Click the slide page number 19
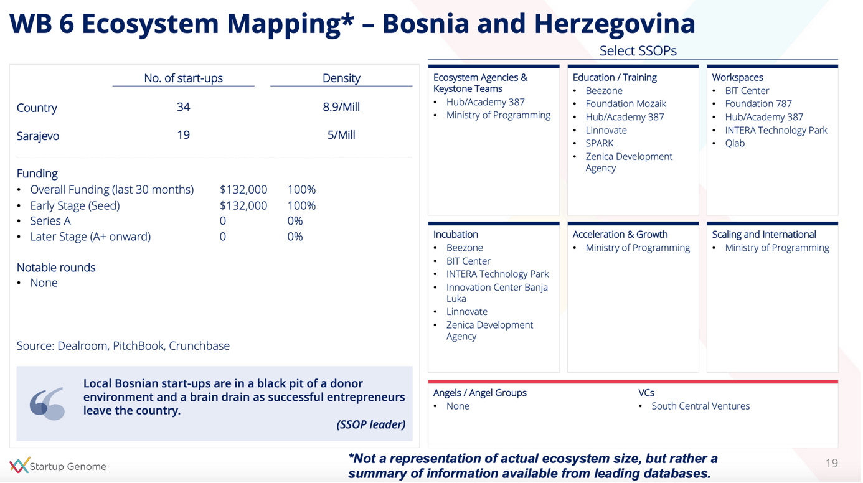The image size is (863, 483). pyautogui.click(x=832, y=463)
